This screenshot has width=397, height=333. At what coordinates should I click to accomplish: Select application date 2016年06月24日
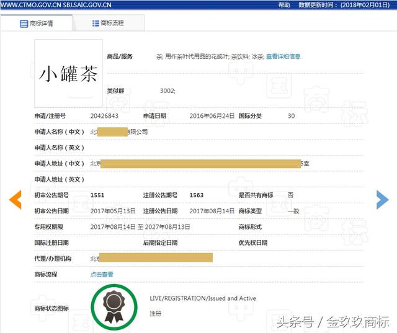click(x=212, y=116)
